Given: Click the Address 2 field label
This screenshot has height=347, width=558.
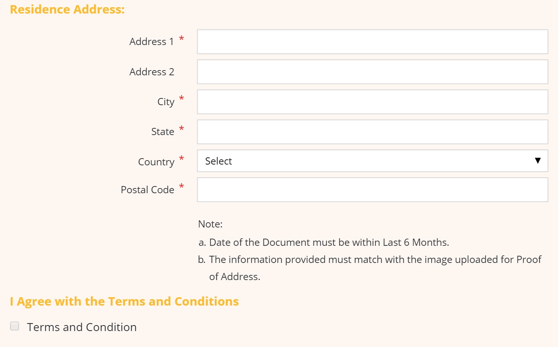Looking at the screenshot, I should click(x=152, y=72).
